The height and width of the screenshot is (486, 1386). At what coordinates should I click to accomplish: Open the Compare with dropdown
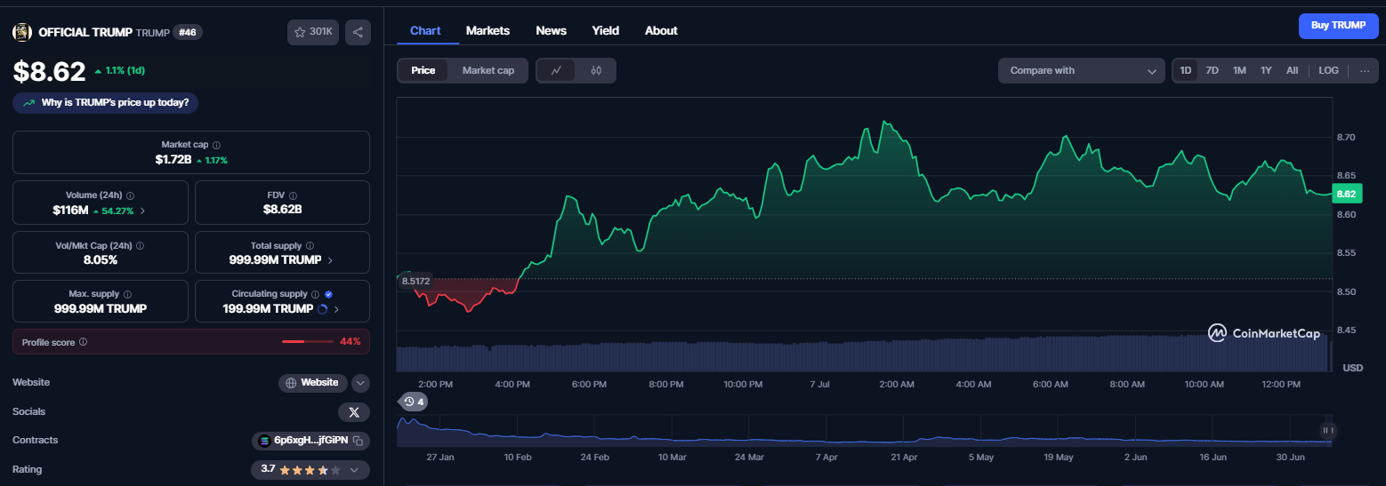pos(1082,70)
